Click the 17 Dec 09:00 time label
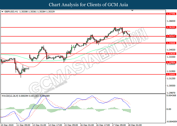This screenshot has width=177, height=126. pyautogui.click(x=119, y=125)
